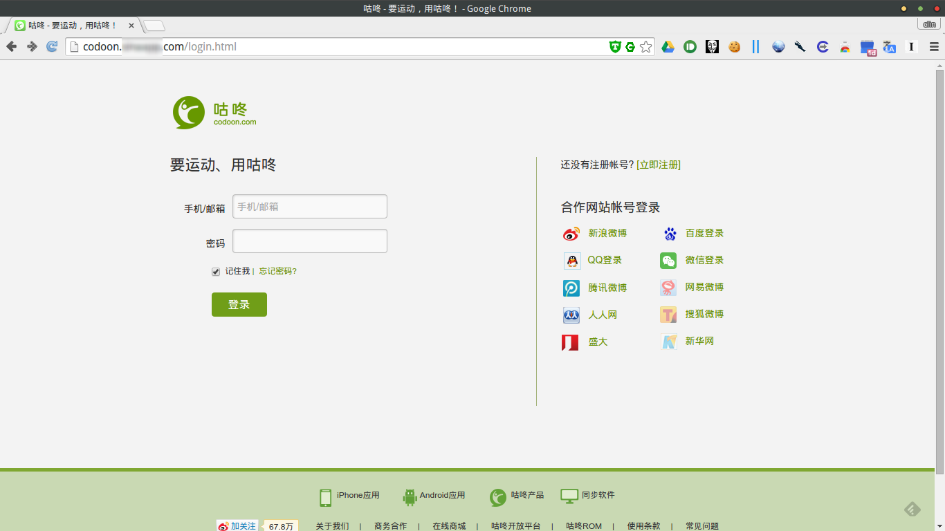This screenshot has width=945, height=531.
Task: Click the Codoon products icon in footer
Action: pyautogui.click(x=498, y=497)
